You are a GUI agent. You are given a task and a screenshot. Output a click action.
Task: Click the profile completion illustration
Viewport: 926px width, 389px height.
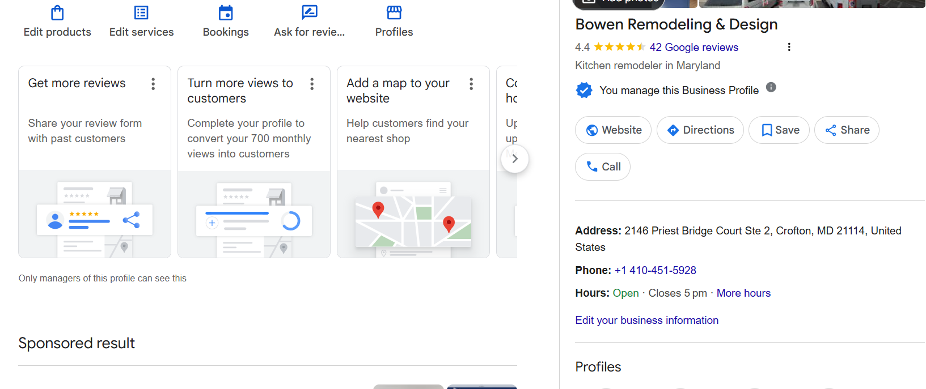point(254,214)
